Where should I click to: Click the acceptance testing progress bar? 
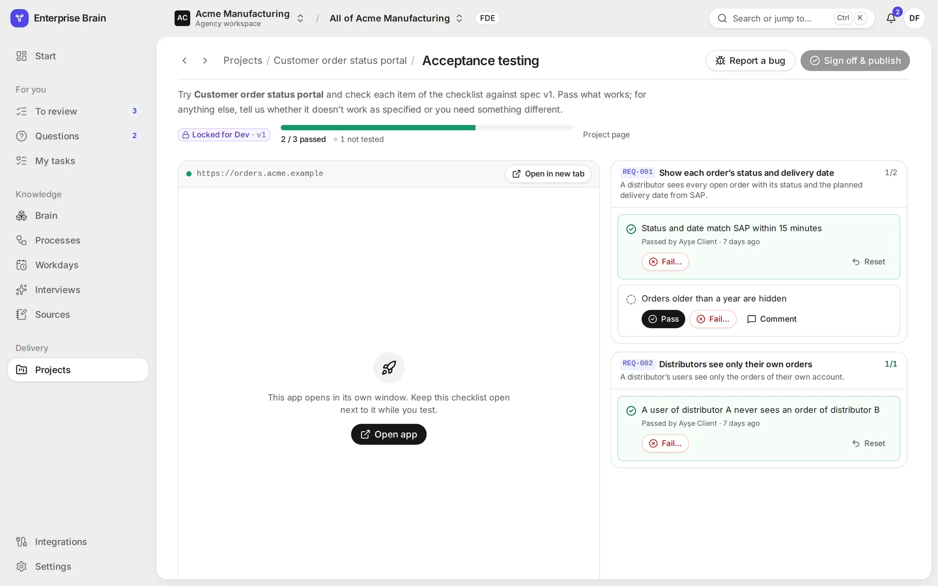[x=426, y=127]
